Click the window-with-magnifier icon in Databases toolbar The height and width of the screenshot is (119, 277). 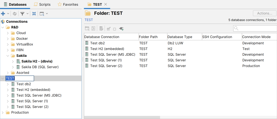coord(42,14)
